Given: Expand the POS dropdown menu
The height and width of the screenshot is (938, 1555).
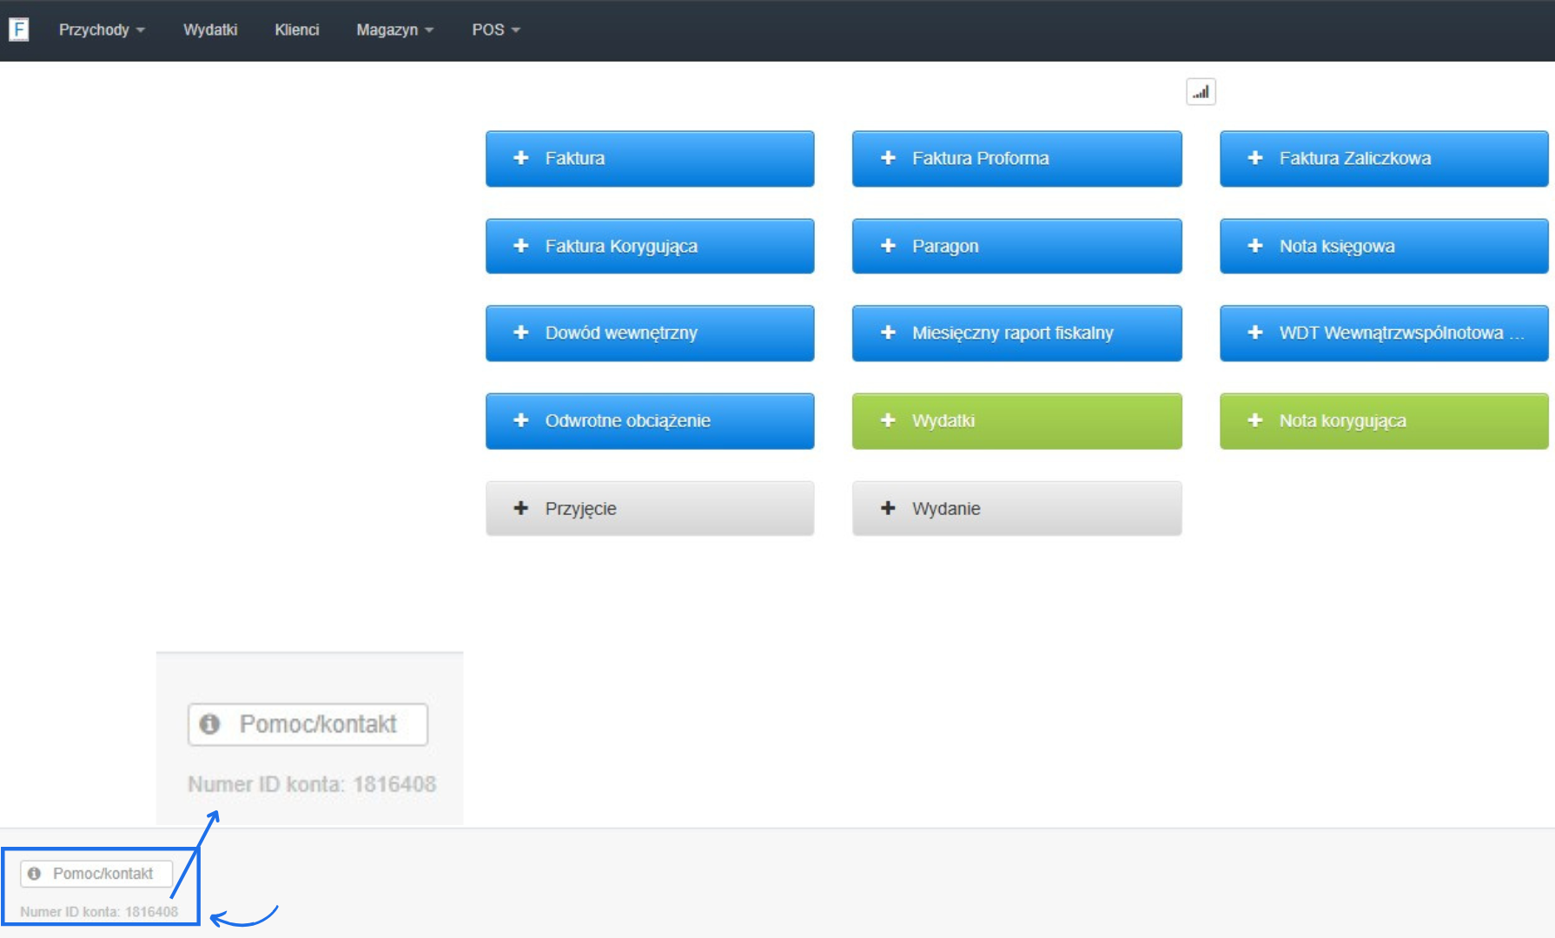Looking at the screenshot, I should click(496, 30).
